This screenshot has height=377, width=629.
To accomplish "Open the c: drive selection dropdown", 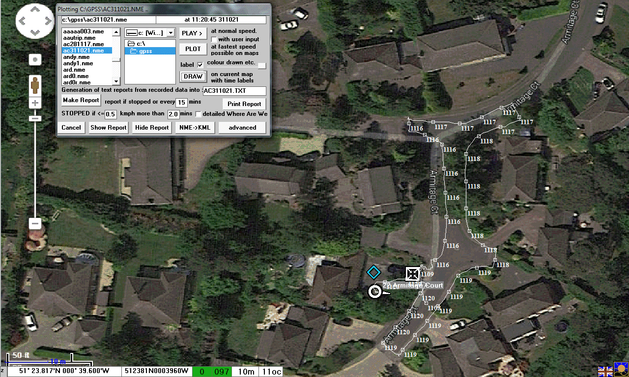I will click(170, 33).
